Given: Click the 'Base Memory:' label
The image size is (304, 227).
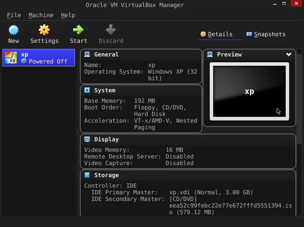Looking at the screenshot, I should (x=105, y=101).
